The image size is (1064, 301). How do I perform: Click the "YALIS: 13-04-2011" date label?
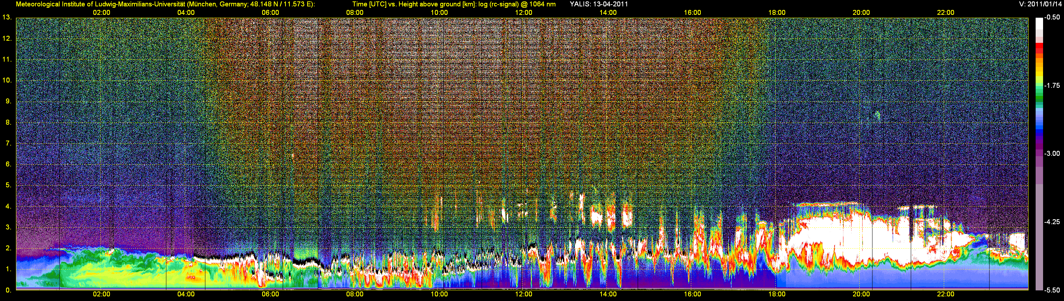point(599,4)
